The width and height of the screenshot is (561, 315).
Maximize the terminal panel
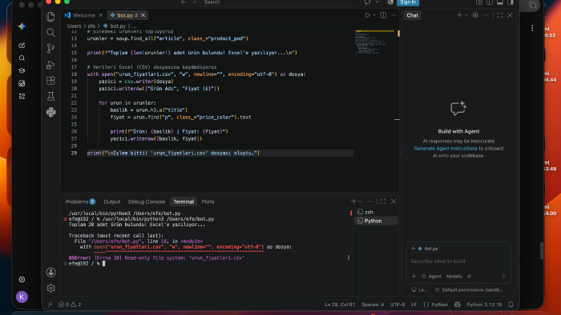[383, 201]
